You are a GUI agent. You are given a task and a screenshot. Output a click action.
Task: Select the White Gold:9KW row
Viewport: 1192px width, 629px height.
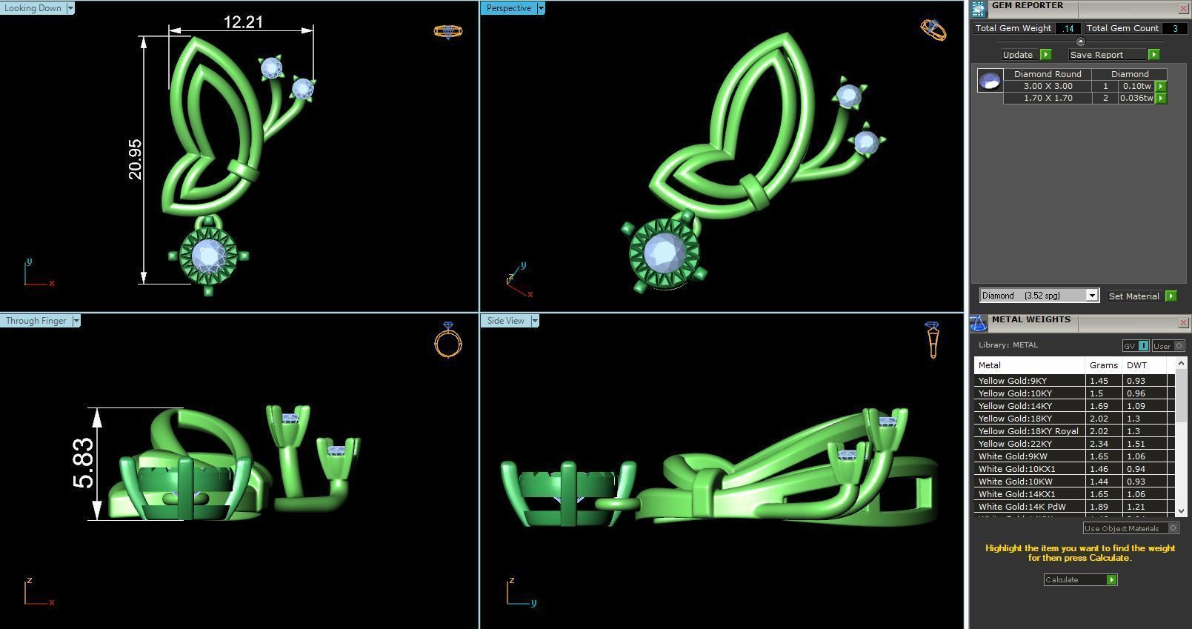click(1073, 456)
